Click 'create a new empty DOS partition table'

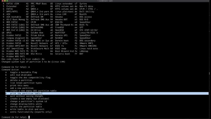[33, 91]
